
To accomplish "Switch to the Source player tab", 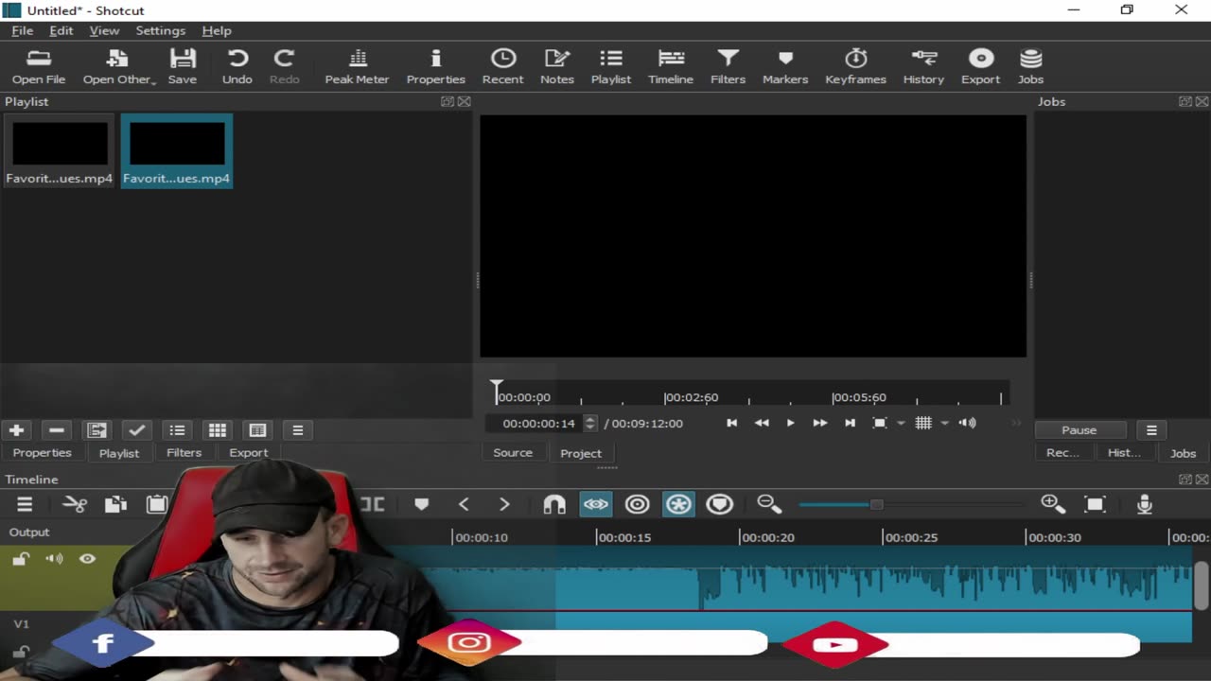I will [x=513, y=453].
